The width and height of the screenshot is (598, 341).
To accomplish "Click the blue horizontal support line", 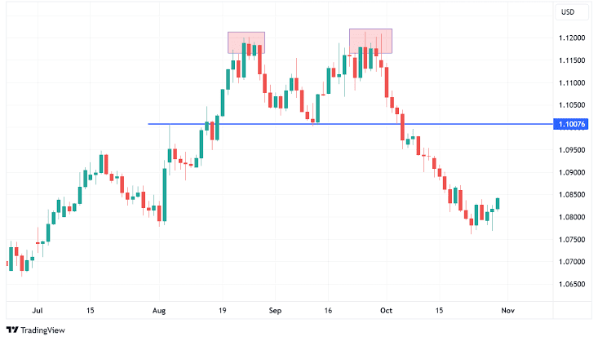I will click(x=350, y=124).
